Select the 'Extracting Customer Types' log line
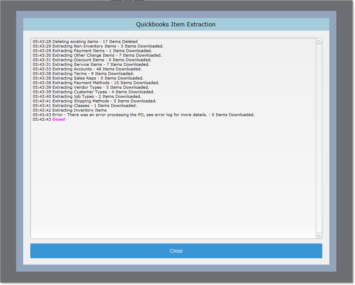 click(94, 92)
